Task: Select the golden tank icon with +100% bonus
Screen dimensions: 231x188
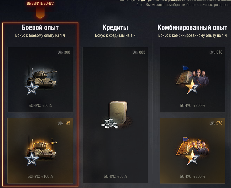Action: [x=41, y=150]
